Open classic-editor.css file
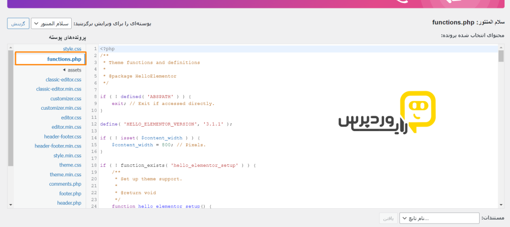The width and height of the screenshot is (510, 227). [x=63, y=79]
